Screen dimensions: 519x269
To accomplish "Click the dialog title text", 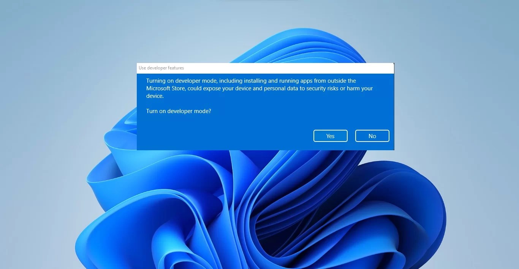I will click(161, 68).
